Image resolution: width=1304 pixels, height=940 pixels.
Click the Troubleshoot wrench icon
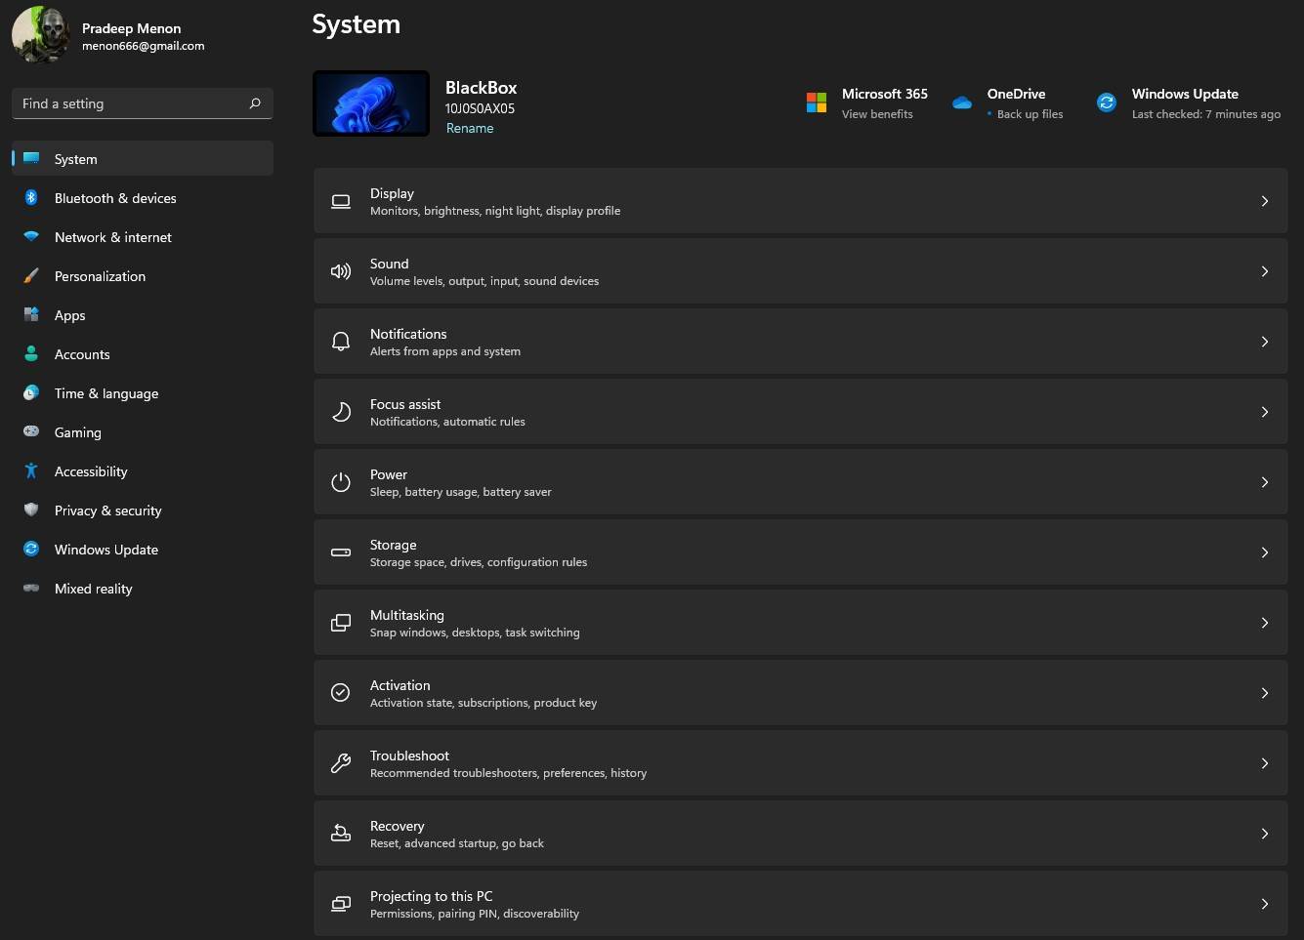[x=341, y=763]
